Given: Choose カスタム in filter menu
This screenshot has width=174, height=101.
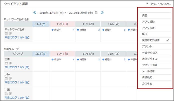Looking at the screenshot, I should point(147,84).
